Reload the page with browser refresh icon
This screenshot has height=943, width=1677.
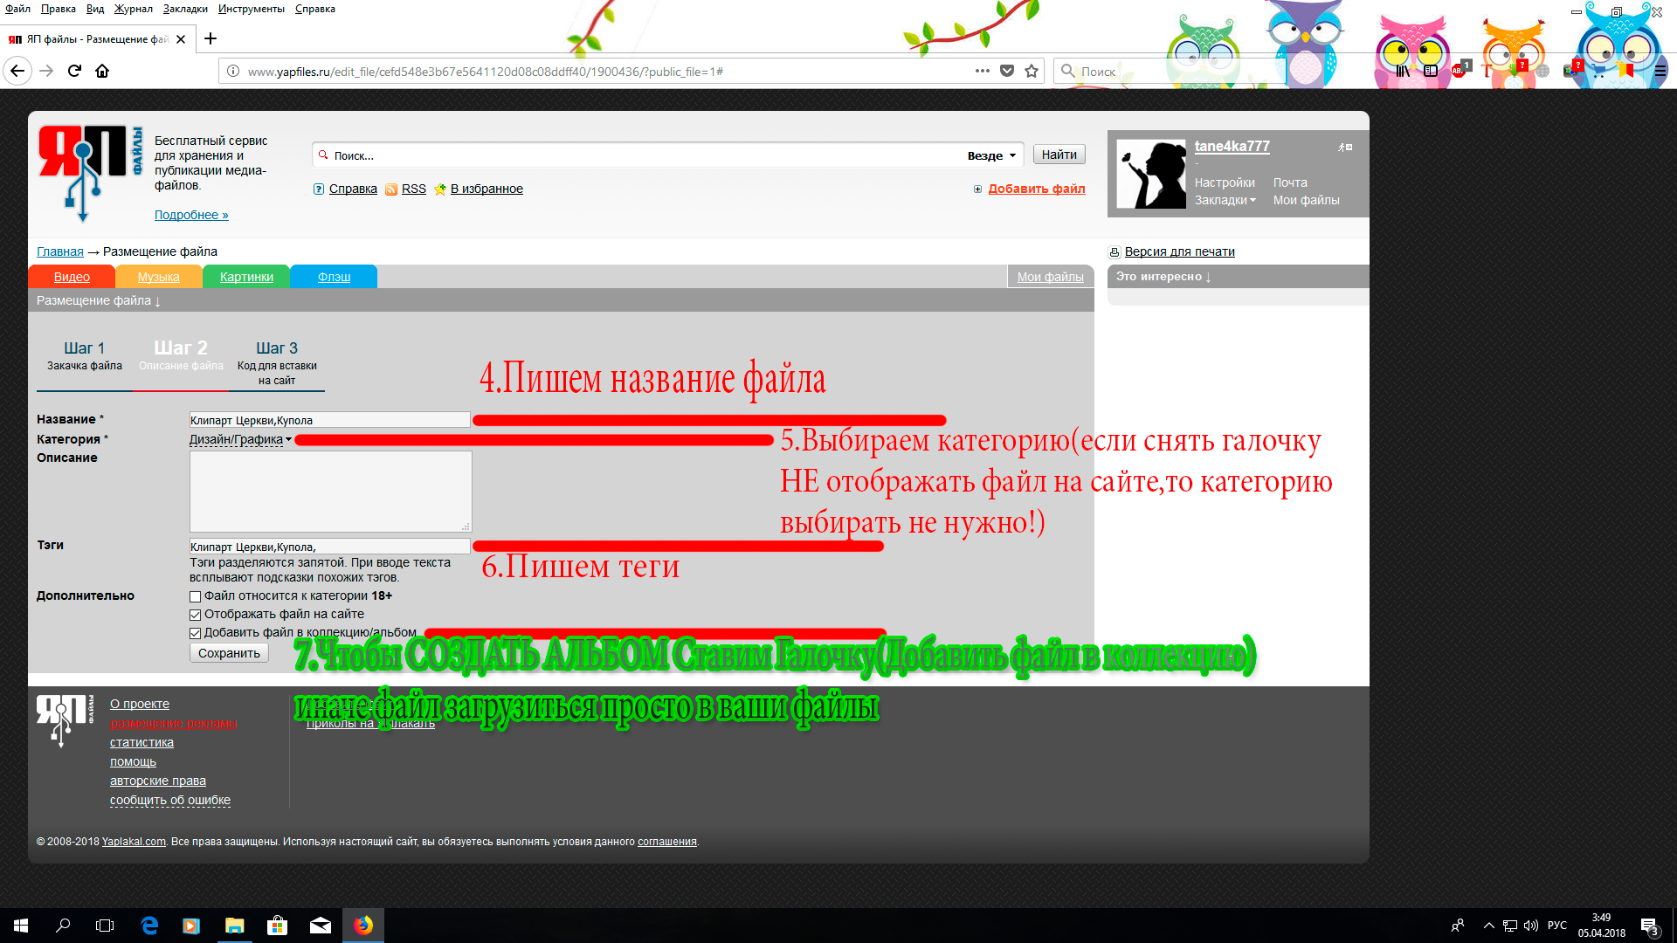point(74,71)
